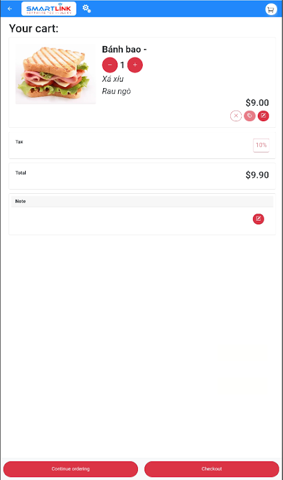
Task: Click the quantity number between minus and plus
Action: click(x=122, y=65)
